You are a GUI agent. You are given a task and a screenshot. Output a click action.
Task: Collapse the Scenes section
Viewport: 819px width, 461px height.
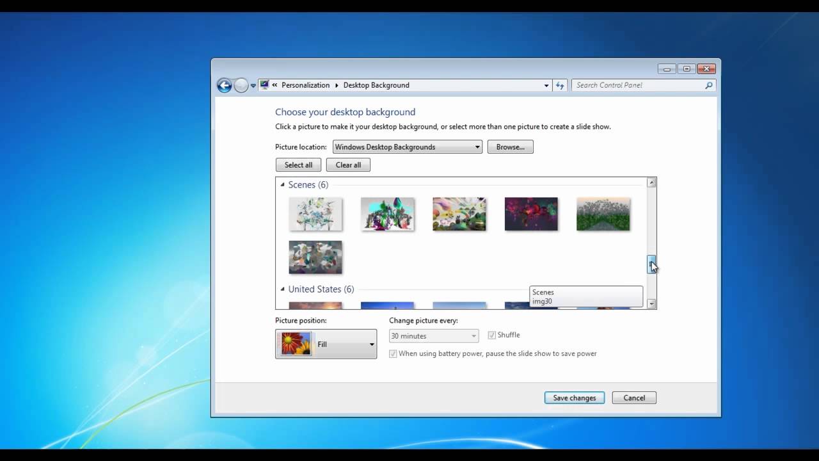(282, 184)
